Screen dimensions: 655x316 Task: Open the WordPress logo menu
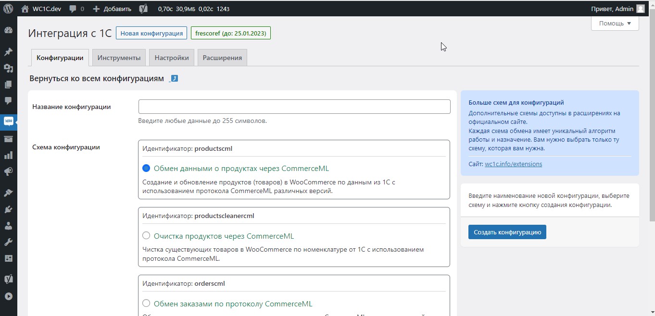[8, 9]
